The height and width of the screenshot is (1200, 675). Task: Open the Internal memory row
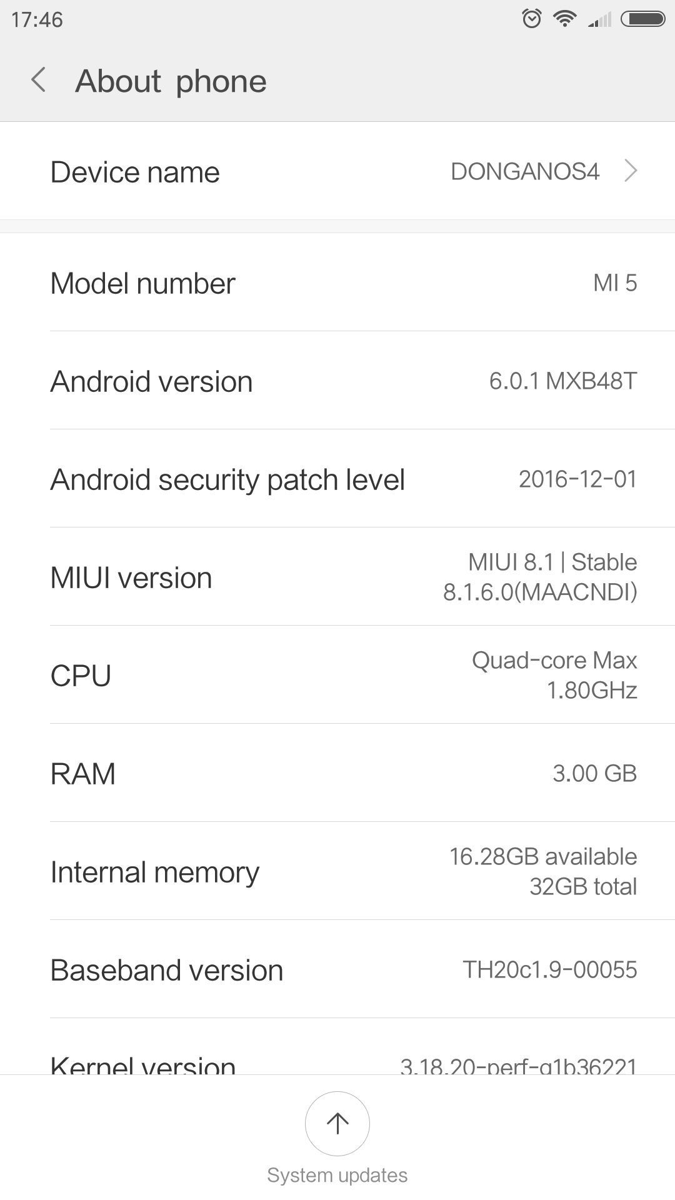337,871
